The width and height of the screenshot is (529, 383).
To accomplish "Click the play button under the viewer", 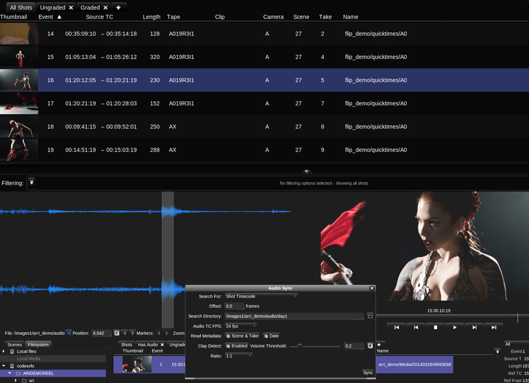I will click(455, 327).
